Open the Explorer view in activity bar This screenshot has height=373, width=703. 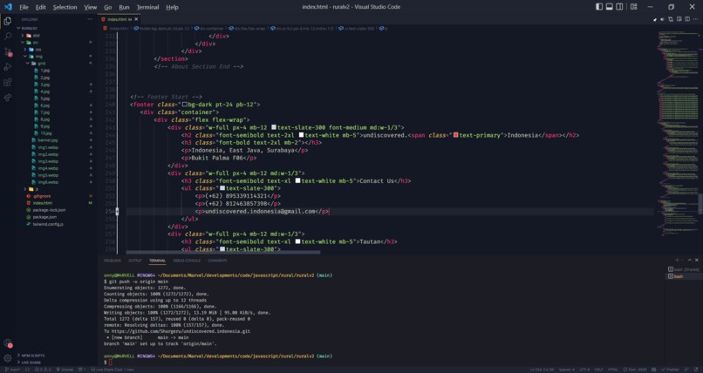coord(8,21)
